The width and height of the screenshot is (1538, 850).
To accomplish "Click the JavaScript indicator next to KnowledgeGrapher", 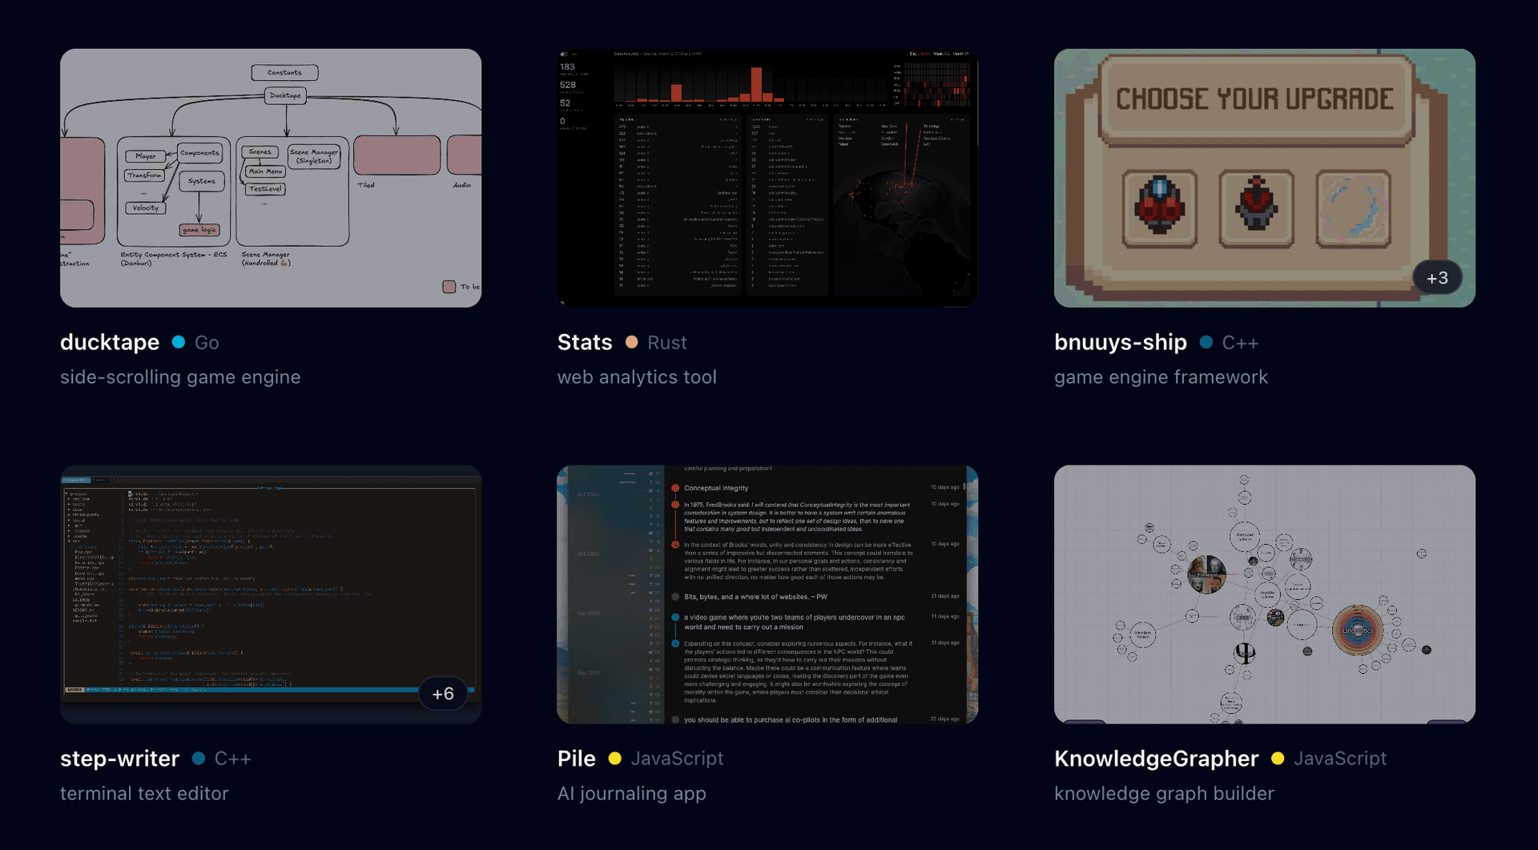I will [1278, 759].
